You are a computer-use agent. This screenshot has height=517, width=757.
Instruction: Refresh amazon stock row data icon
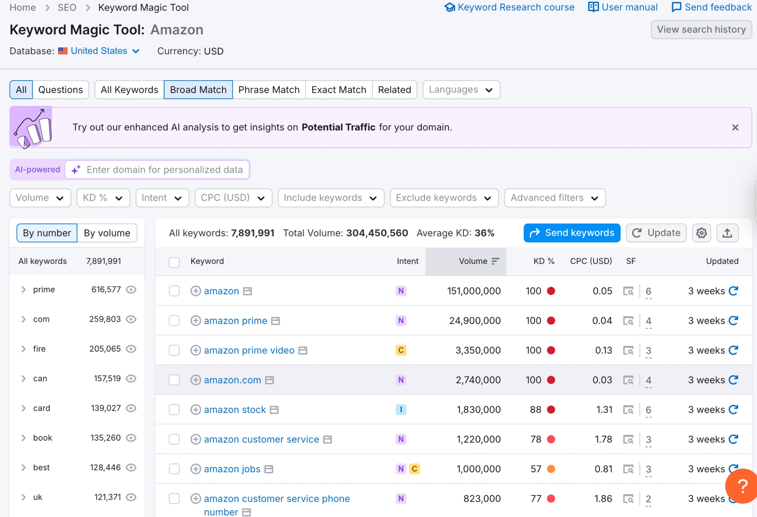(733, 409)
